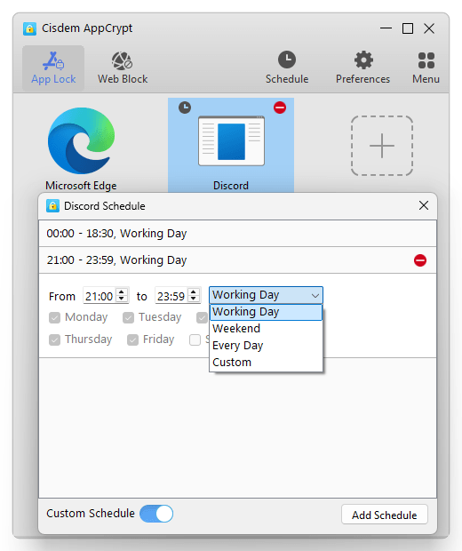Image resolution: width=462 pixels, height=551 pixels.
Task: Turn off the Custom Schedule switch
Action: click(156, 514)
